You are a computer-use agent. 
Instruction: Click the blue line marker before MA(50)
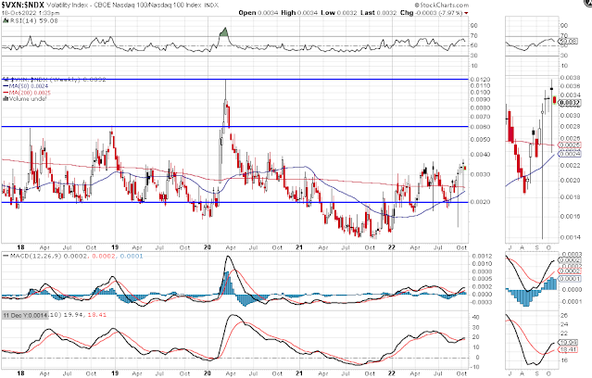coord(6,86)
